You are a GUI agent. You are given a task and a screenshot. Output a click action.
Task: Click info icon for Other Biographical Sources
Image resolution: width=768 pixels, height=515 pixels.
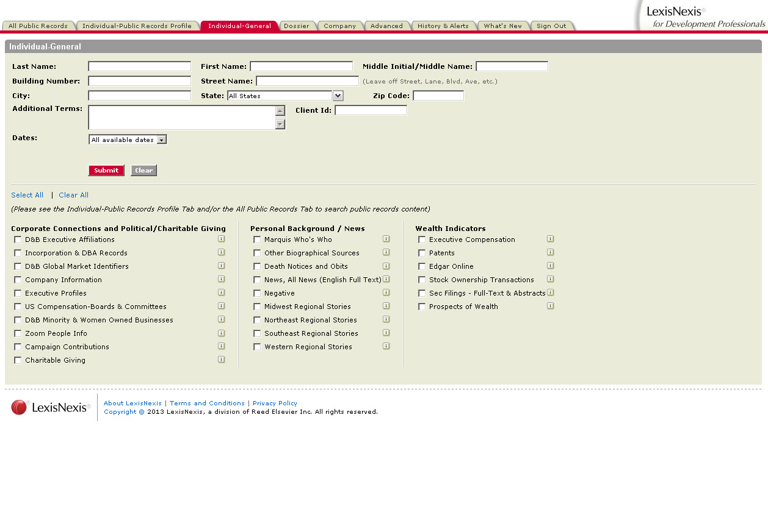click(x=386, y=252)
